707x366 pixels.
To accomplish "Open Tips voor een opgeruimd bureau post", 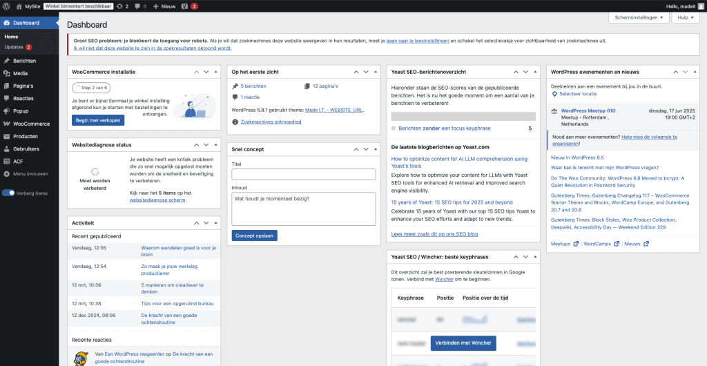I will tap(177, 303).
